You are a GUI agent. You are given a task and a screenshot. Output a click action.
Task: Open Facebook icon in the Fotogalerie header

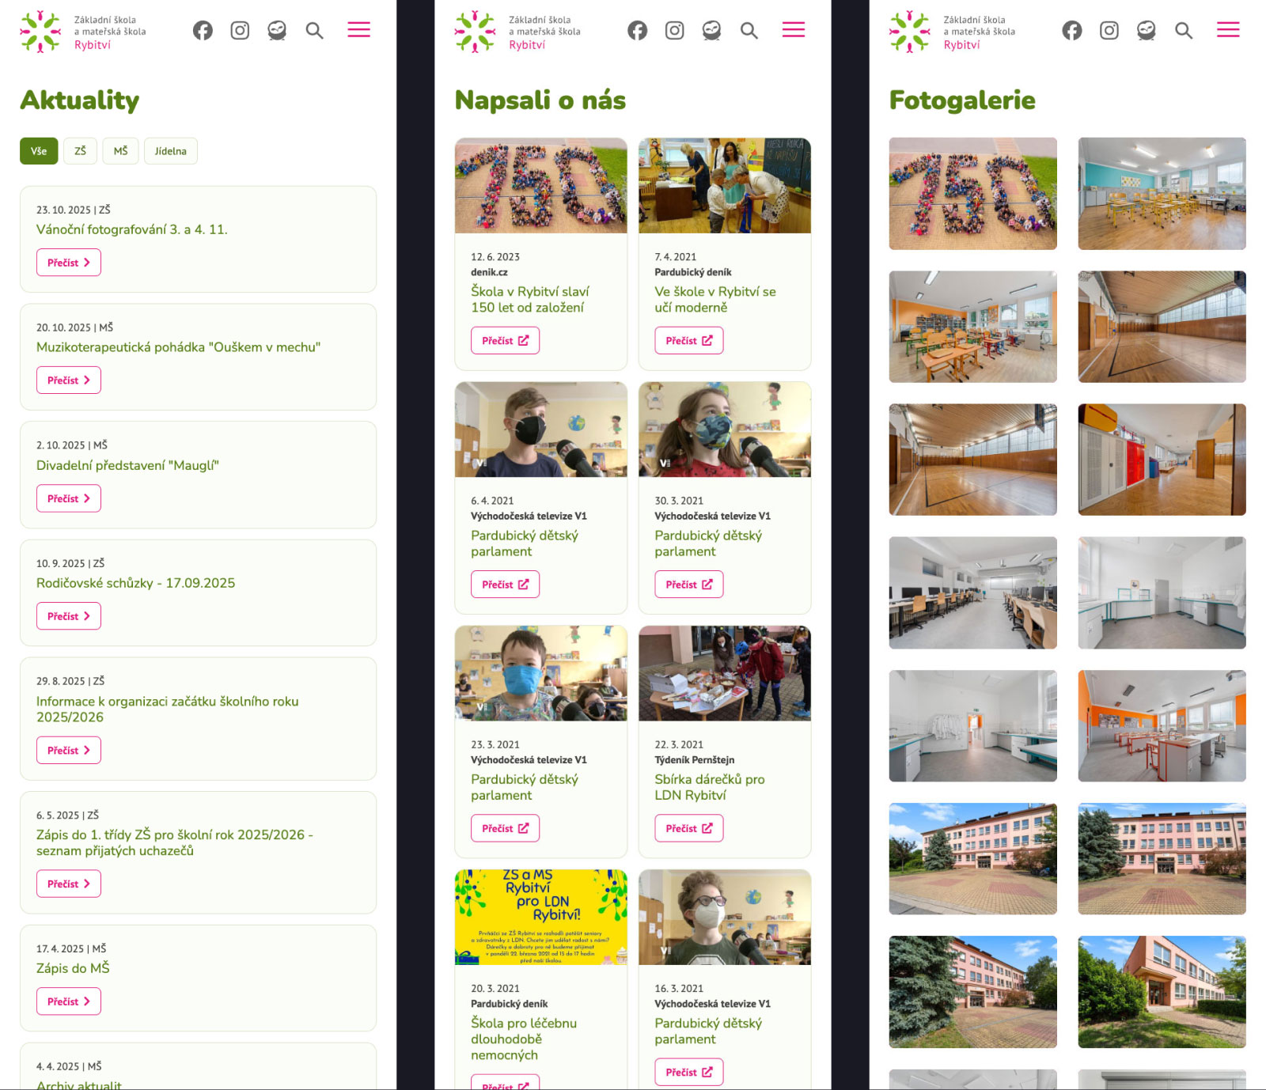point(1071,31)
